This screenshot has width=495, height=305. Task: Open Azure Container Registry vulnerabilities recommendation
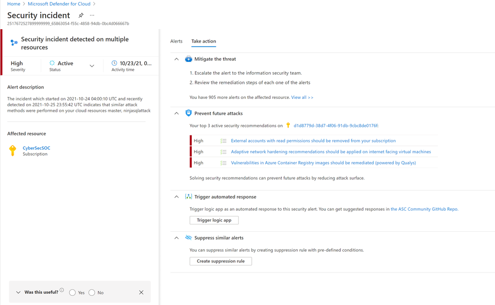tap(323, 163)
